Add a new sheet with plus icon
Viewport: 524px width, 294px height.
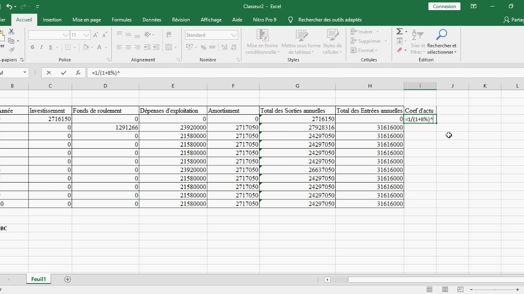click(68, 279)
